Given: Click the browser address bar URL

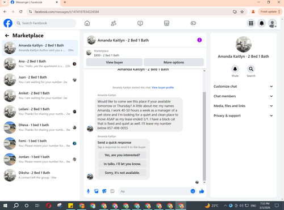Looking at the screenshot, I should [66, 12].
